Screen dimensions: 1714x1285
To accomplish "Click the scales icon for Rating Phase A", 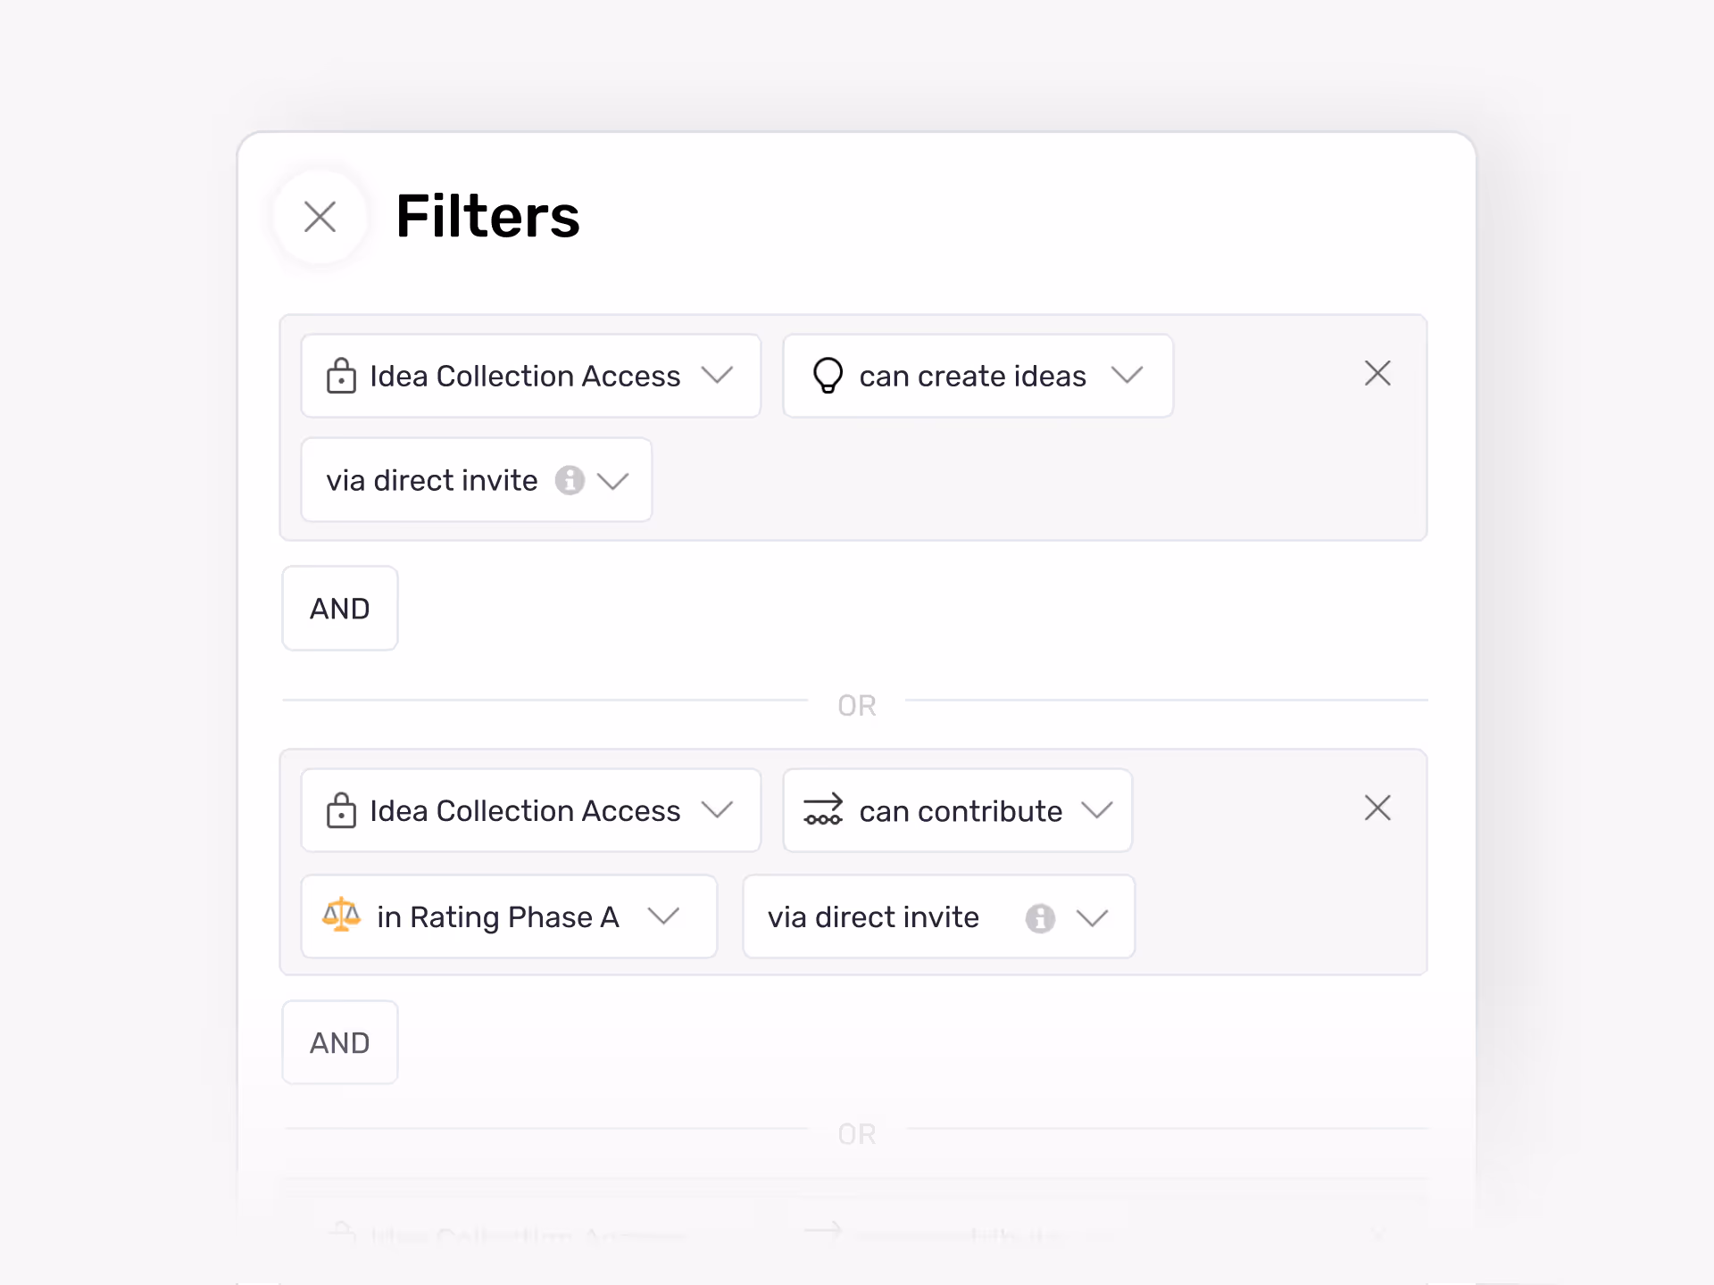I will tap(341, 916).
